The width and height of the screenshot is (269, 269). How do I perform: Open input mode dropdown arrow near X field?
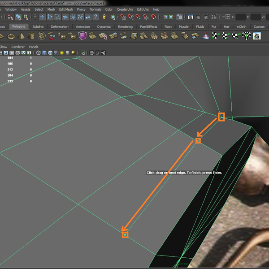point(223,17)
